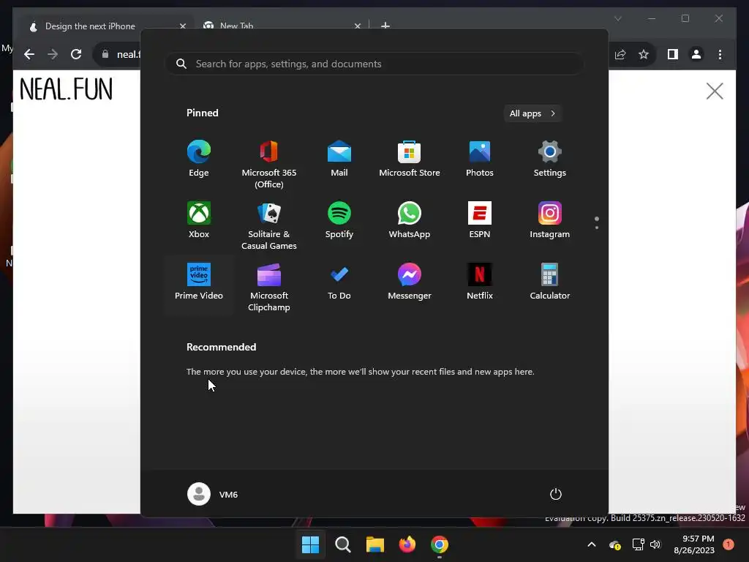
Task: Open a new Chrome tab
Action: point(385,26)
